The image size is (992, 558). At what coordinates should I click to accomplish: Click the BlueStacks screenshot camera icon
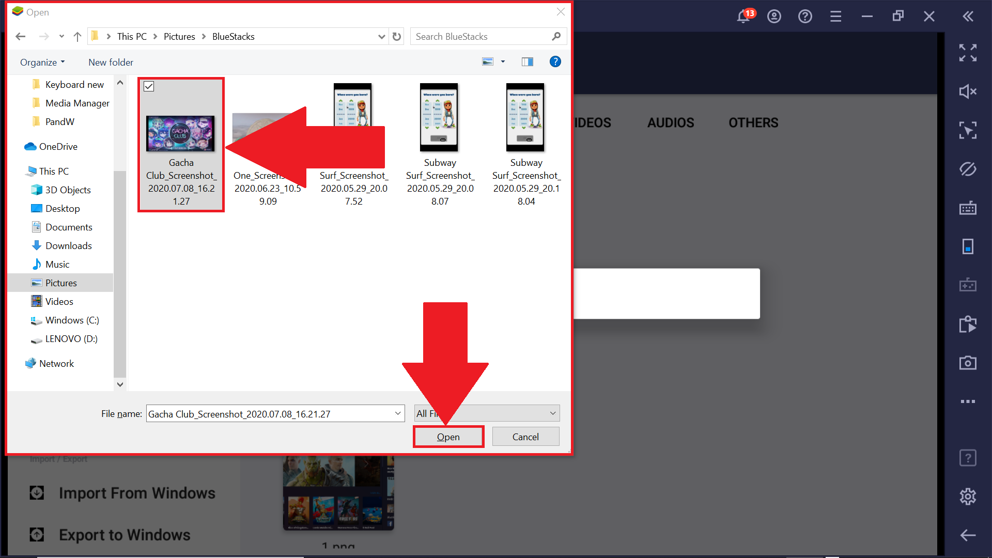tap(968, 363)
